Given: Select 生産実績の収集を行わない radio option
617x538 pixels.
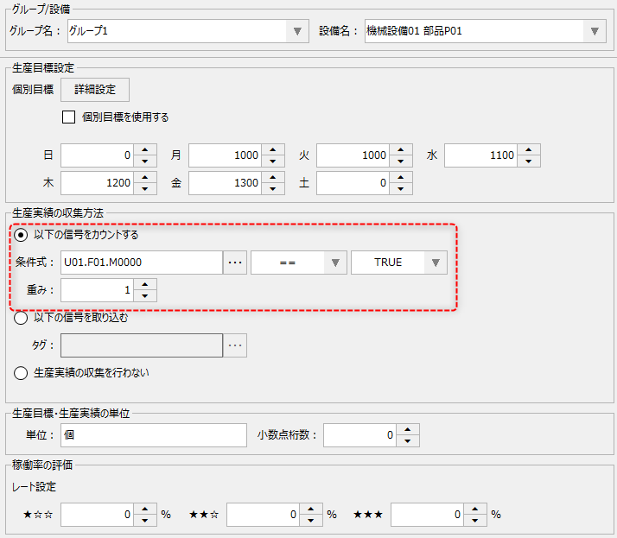Looking at the screenshot, I should (21, 373).
